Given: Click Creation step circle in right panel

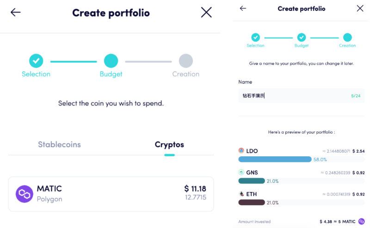Looking at the screenshot, I should pos(347,37).
